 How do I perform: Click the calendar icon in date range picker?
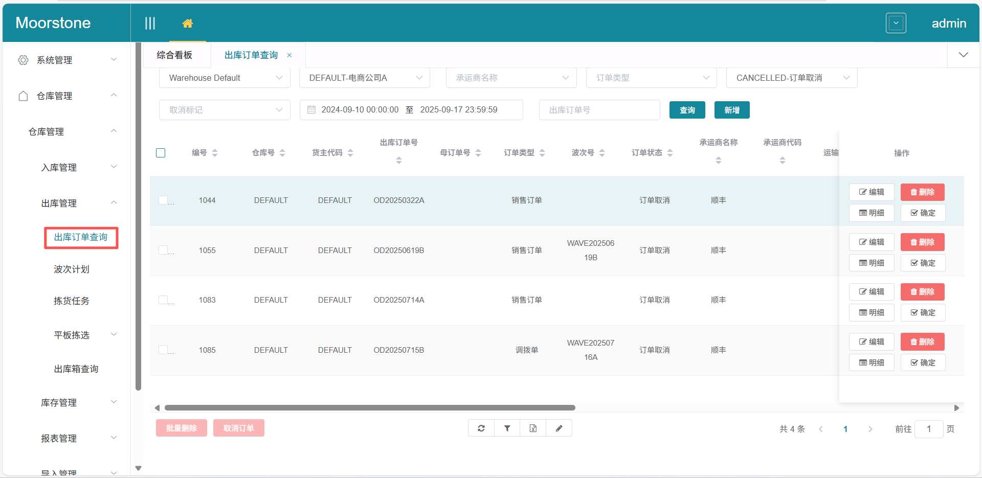(311, 109)
